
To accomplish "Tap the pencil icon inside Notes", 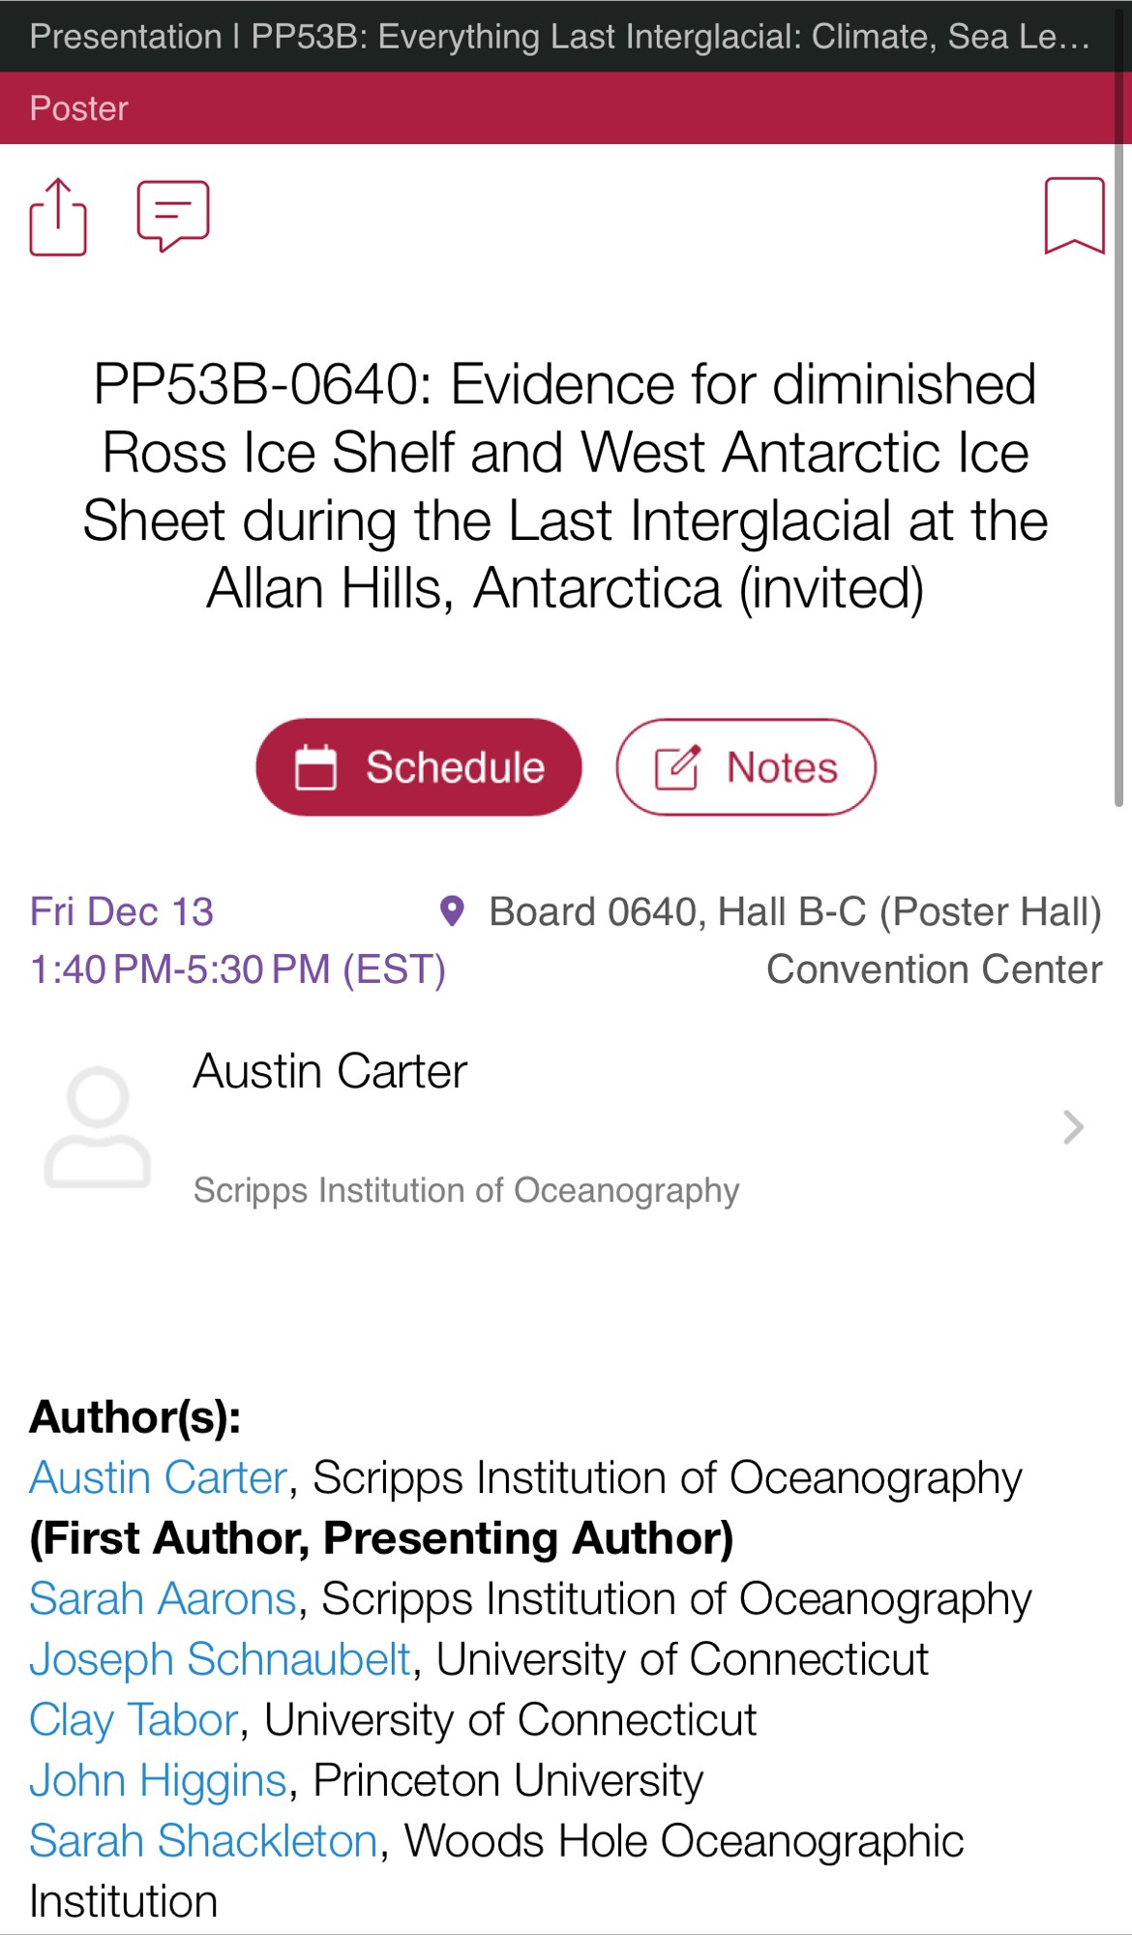I will click(676, 767).
